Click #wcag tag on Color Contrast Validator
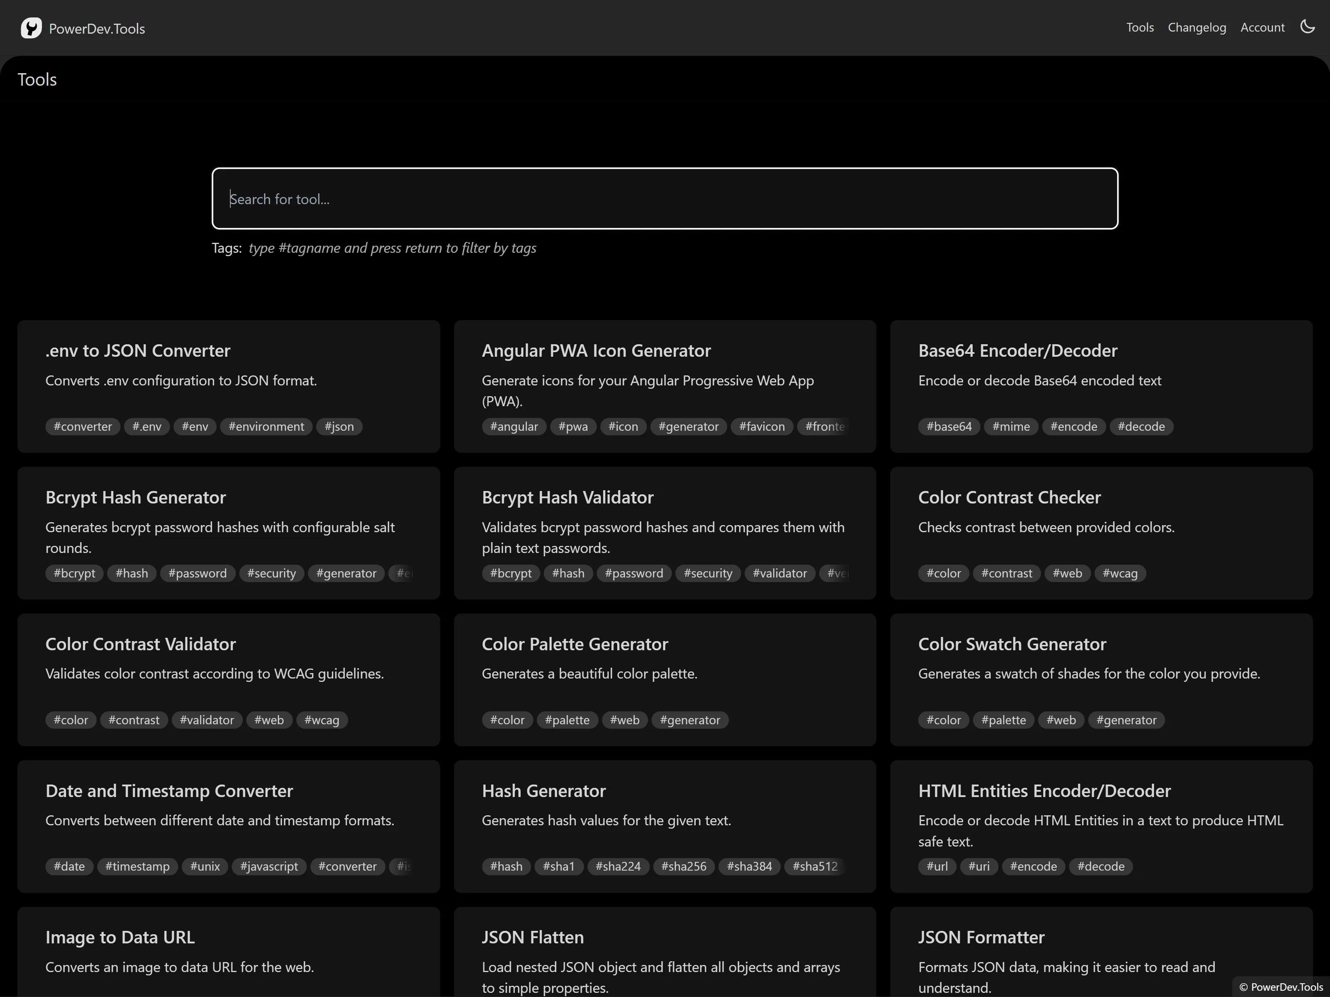The image size is (1330, 997). point(321,719)
